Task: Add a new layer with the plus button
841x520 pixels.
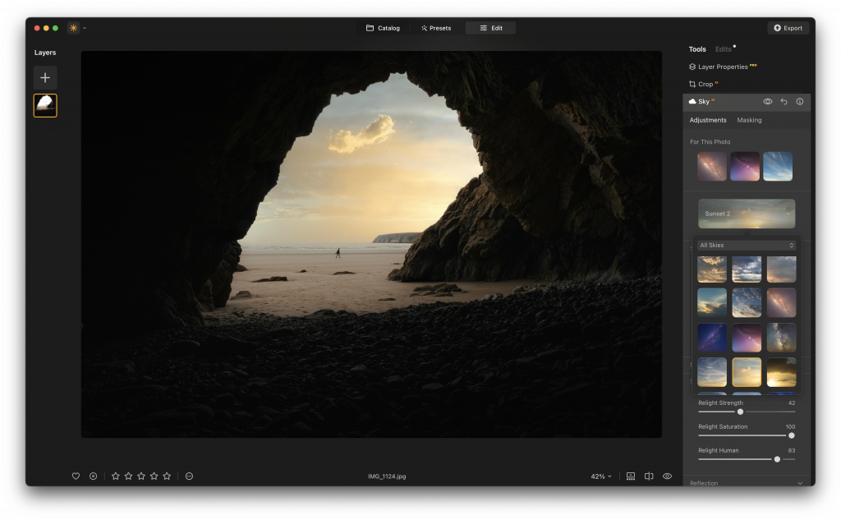Action: [x=45, y=78]
